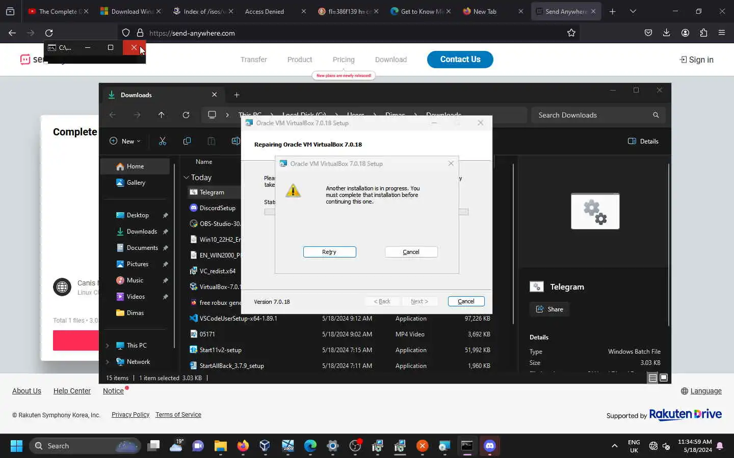Open the Help Center footer link
The height and width of the screenshot is (458, 734).
click(x=72, y=391)
